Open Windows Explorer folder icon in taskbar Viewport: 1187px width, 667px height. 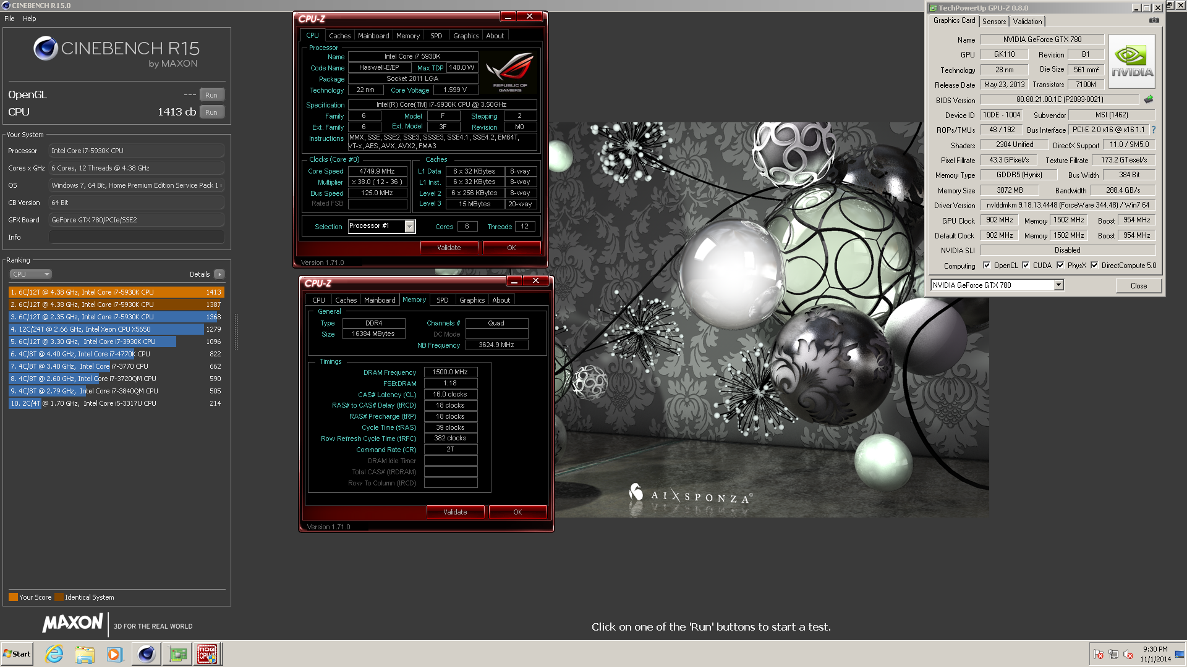(x=85, y=654)
